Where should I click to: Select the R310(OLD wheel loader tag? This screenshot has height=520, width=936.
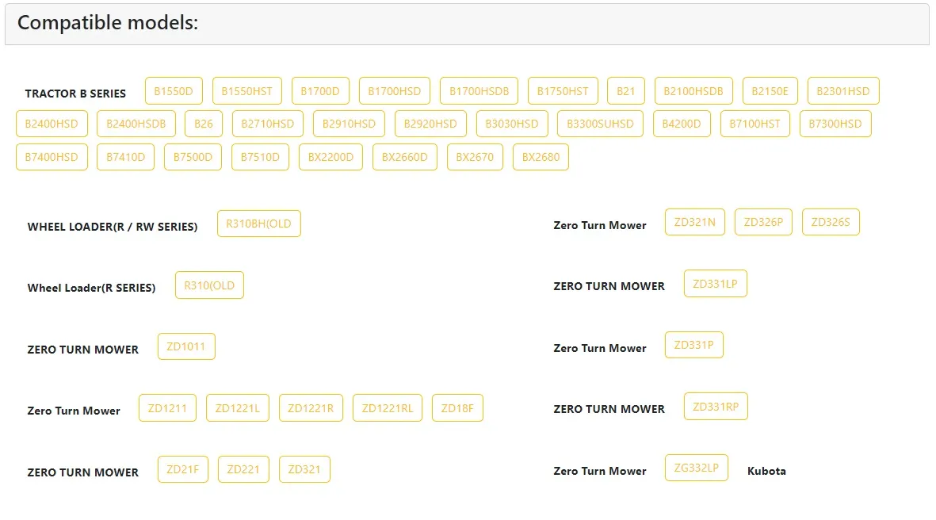[209, 285]
